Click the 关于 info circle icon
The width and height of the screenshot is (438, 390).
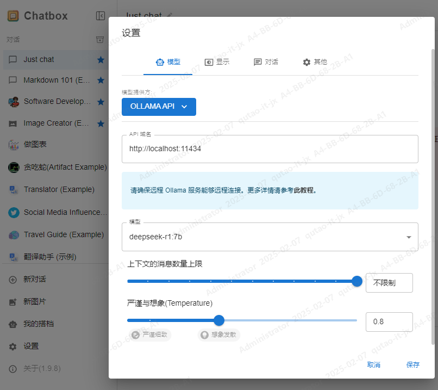pos(13,369)
